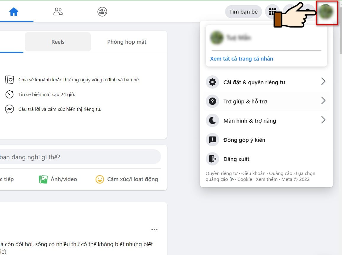
Task: Open 'Trợ giúp & hỗ trợ' menu
Action: coord(266,101)
